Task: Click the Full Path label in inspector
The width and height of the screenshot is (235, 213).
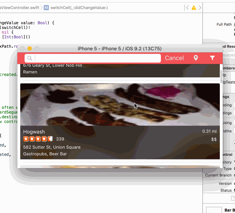Action: 224,25
